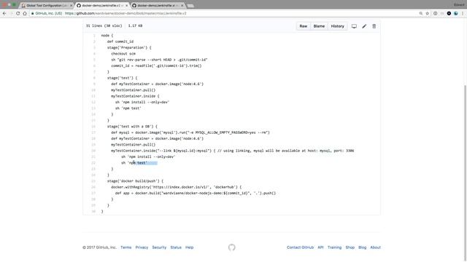
Task: Open the Shop footer link
Action: [x=350, y=247]
